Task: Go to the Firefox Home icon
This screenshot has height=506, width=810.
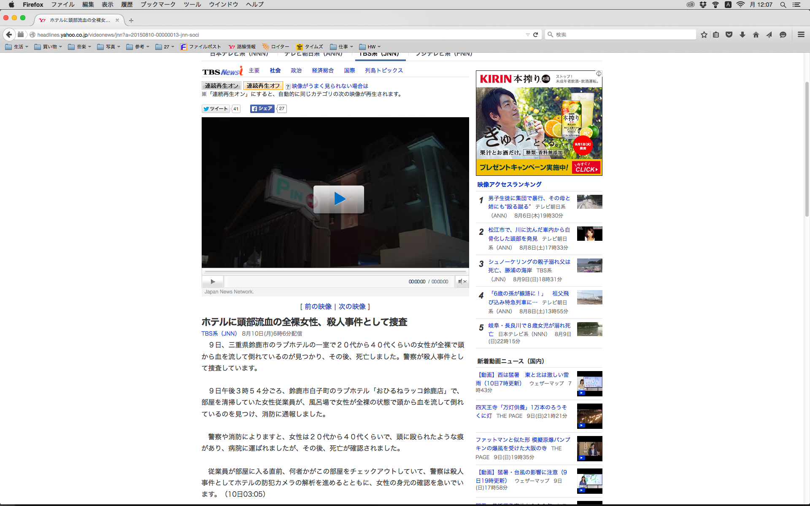Action: pyautogui.click(x=756, y=35)
